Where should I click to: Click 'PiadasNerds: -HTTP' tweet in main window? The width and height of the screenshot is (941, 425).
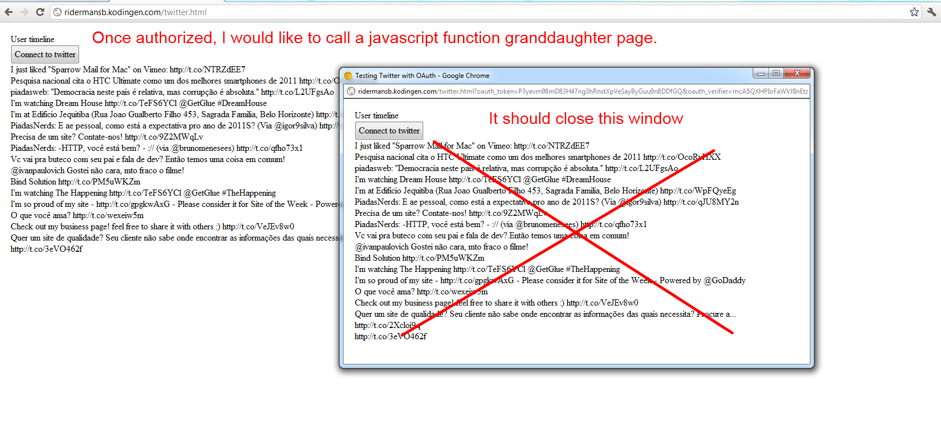click(156, 148)
